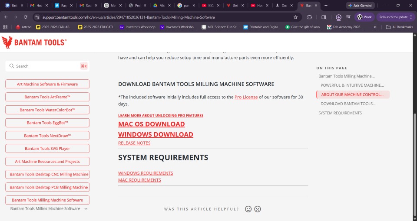Open the downloads icon in toolbar
Viewport: 417px width, 221px height.
[x=338, y=17]
